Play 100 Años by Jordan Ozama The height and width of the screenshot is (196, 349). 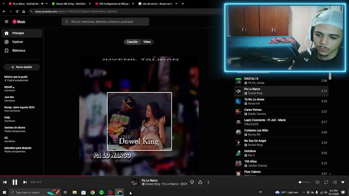[x=281, y=163]
